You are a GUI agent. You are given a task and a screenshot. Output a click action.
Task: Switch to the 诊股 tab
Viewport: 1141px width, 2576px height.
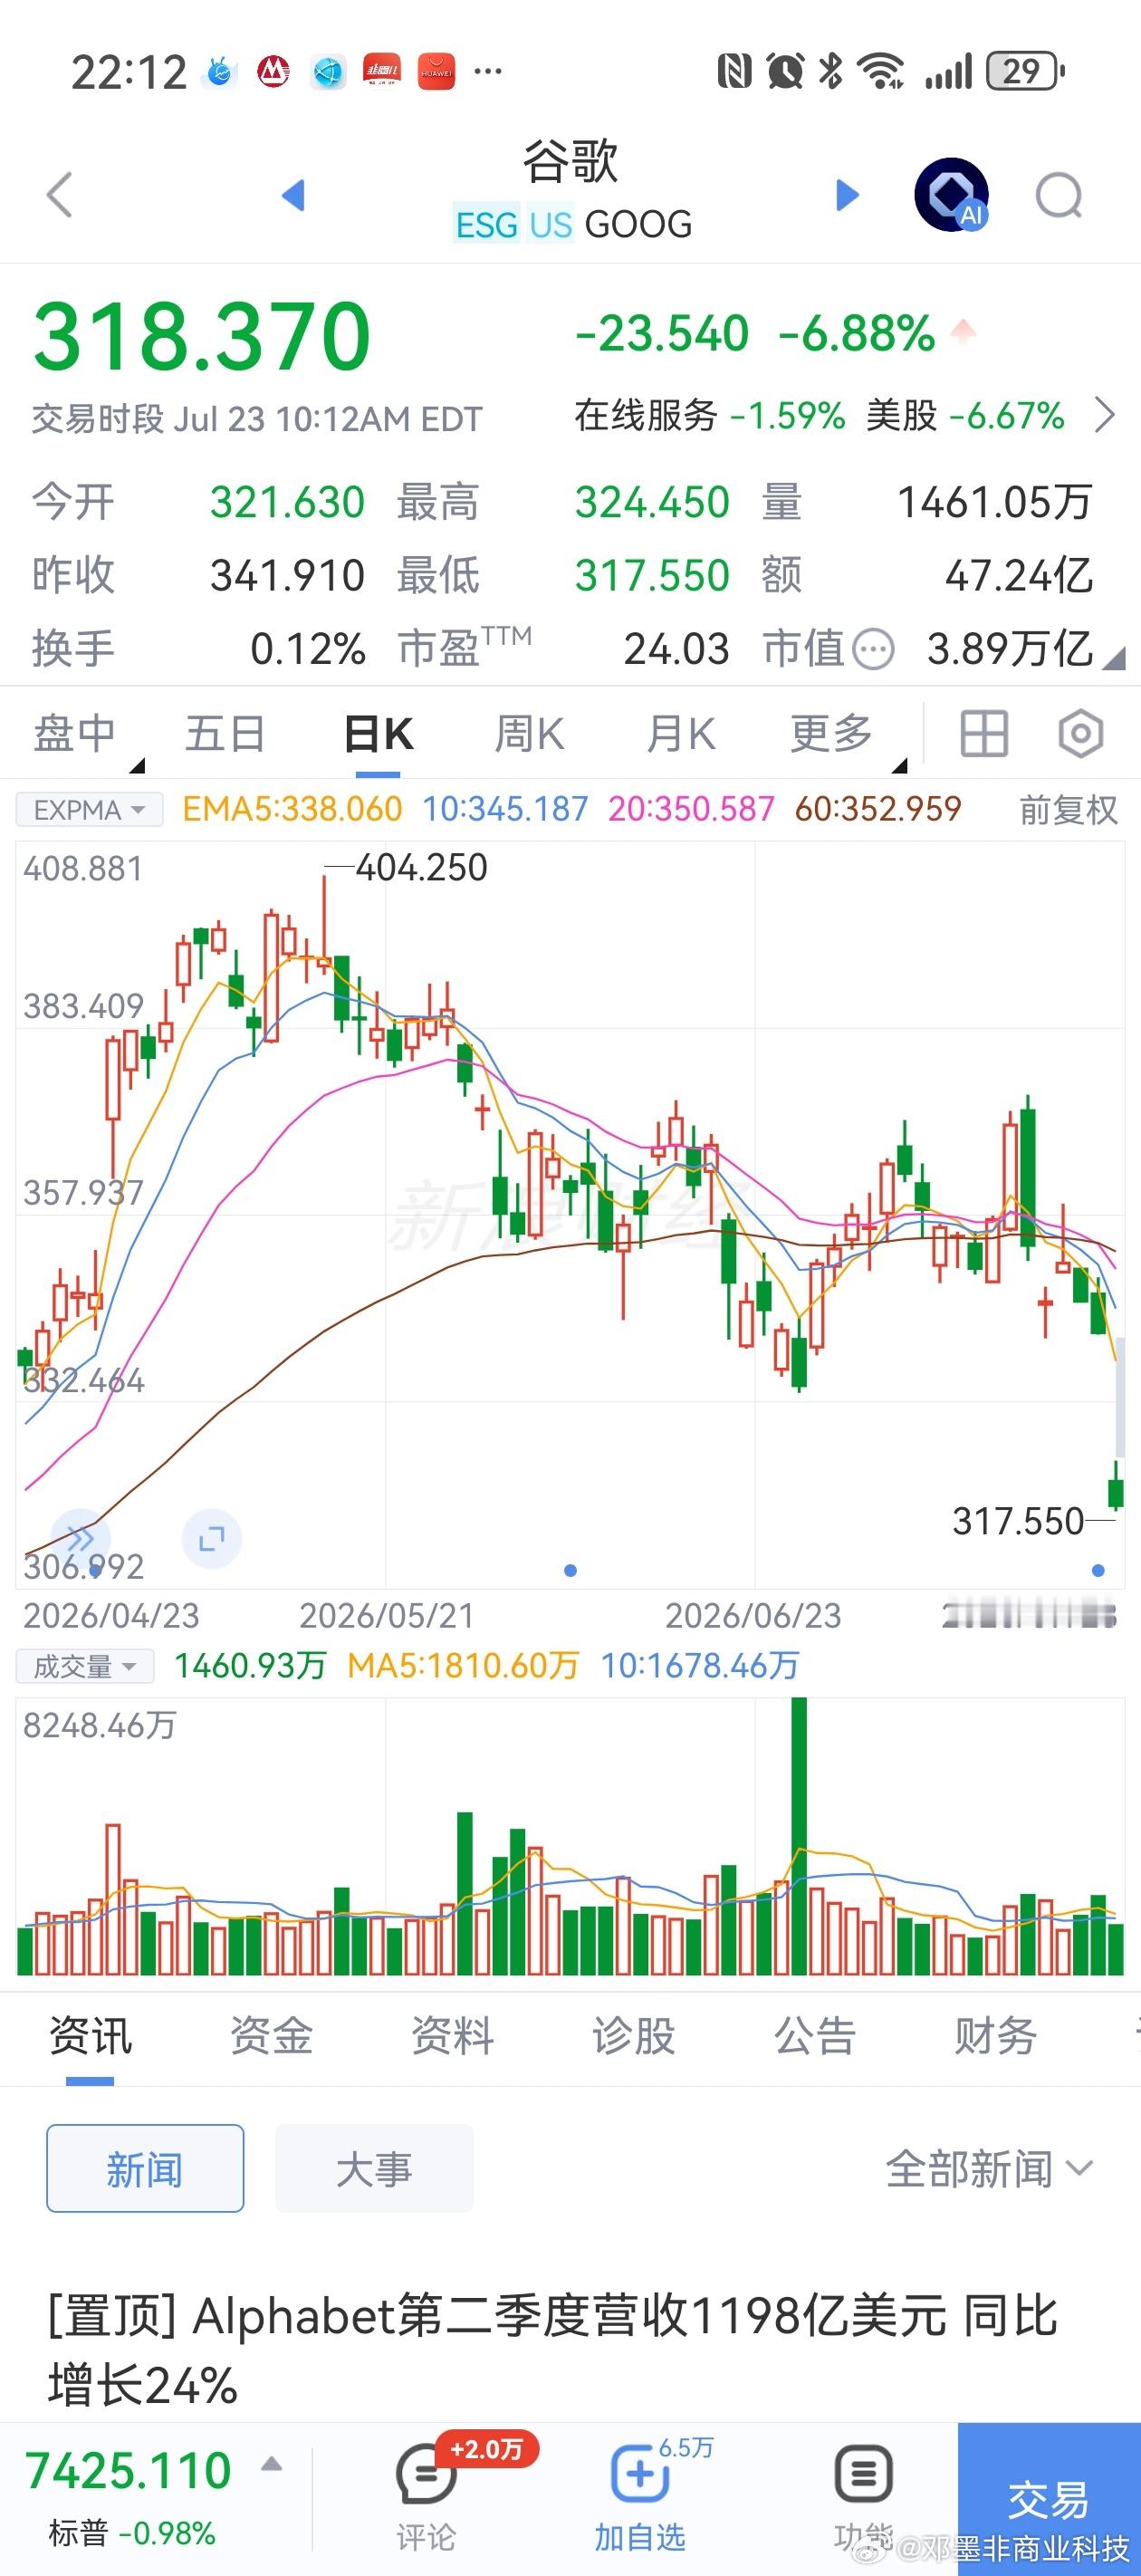(633, 2036)
